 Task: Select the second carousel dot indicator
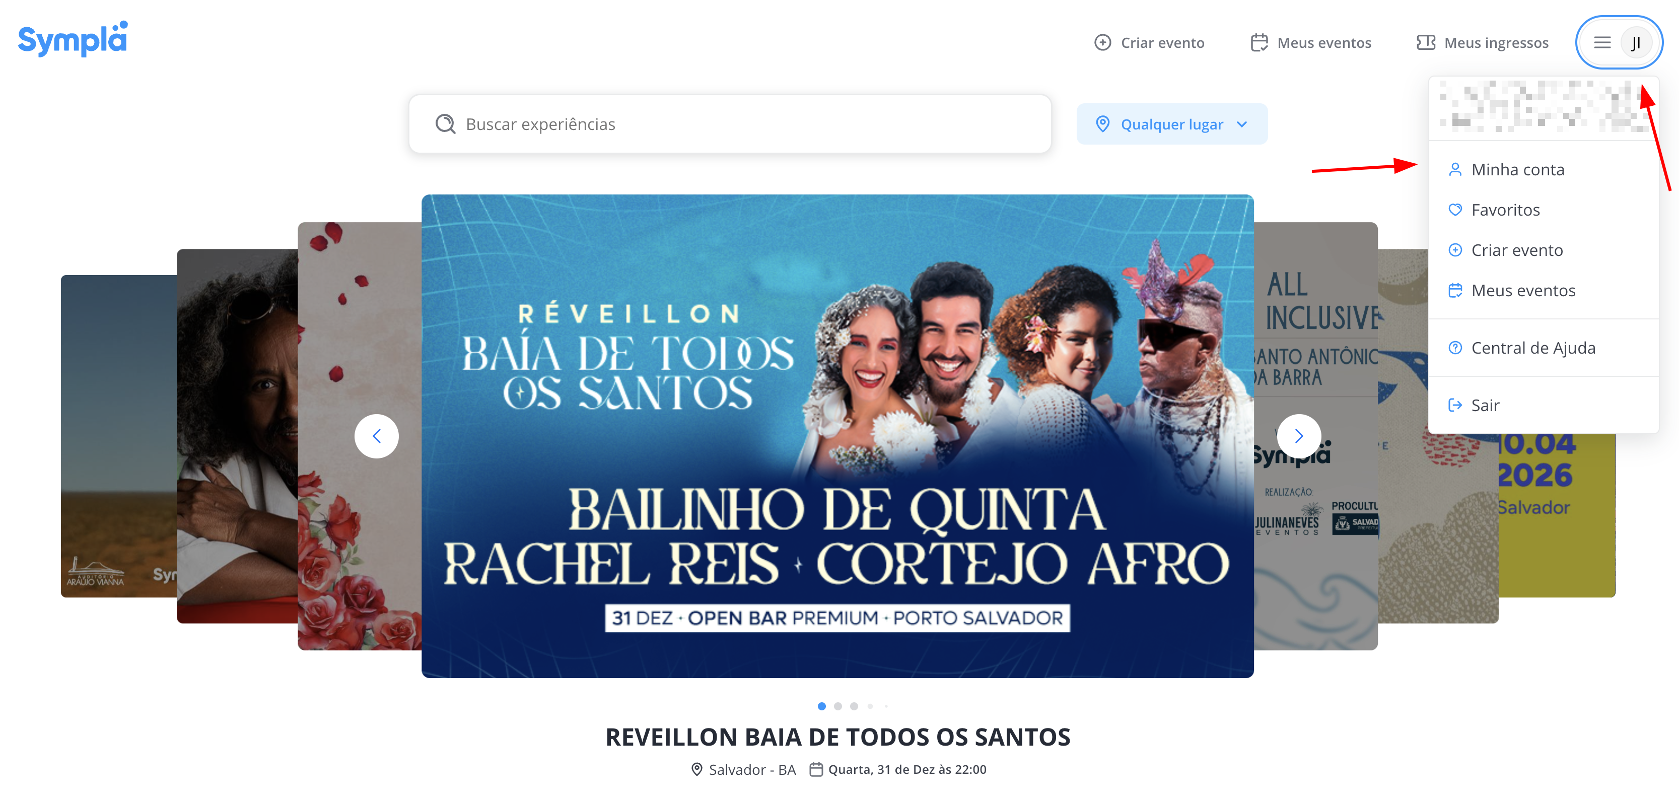pyautogui.click(x=837, y=706)
